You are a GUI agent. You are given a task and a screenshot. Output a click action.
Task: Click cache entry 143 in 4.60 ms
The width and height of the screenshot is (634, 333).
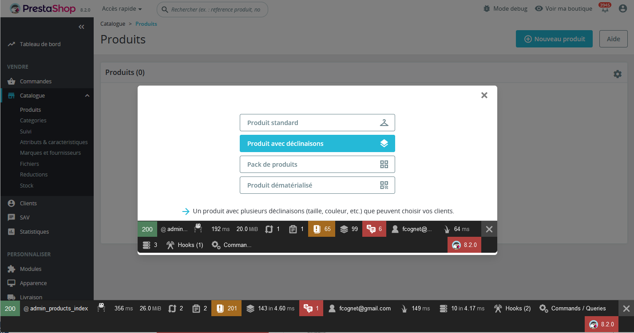270,308
